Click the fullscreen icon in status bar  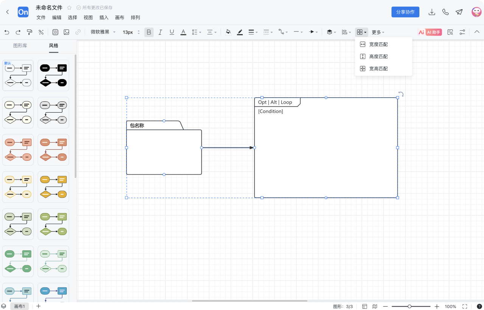point(465,306)
